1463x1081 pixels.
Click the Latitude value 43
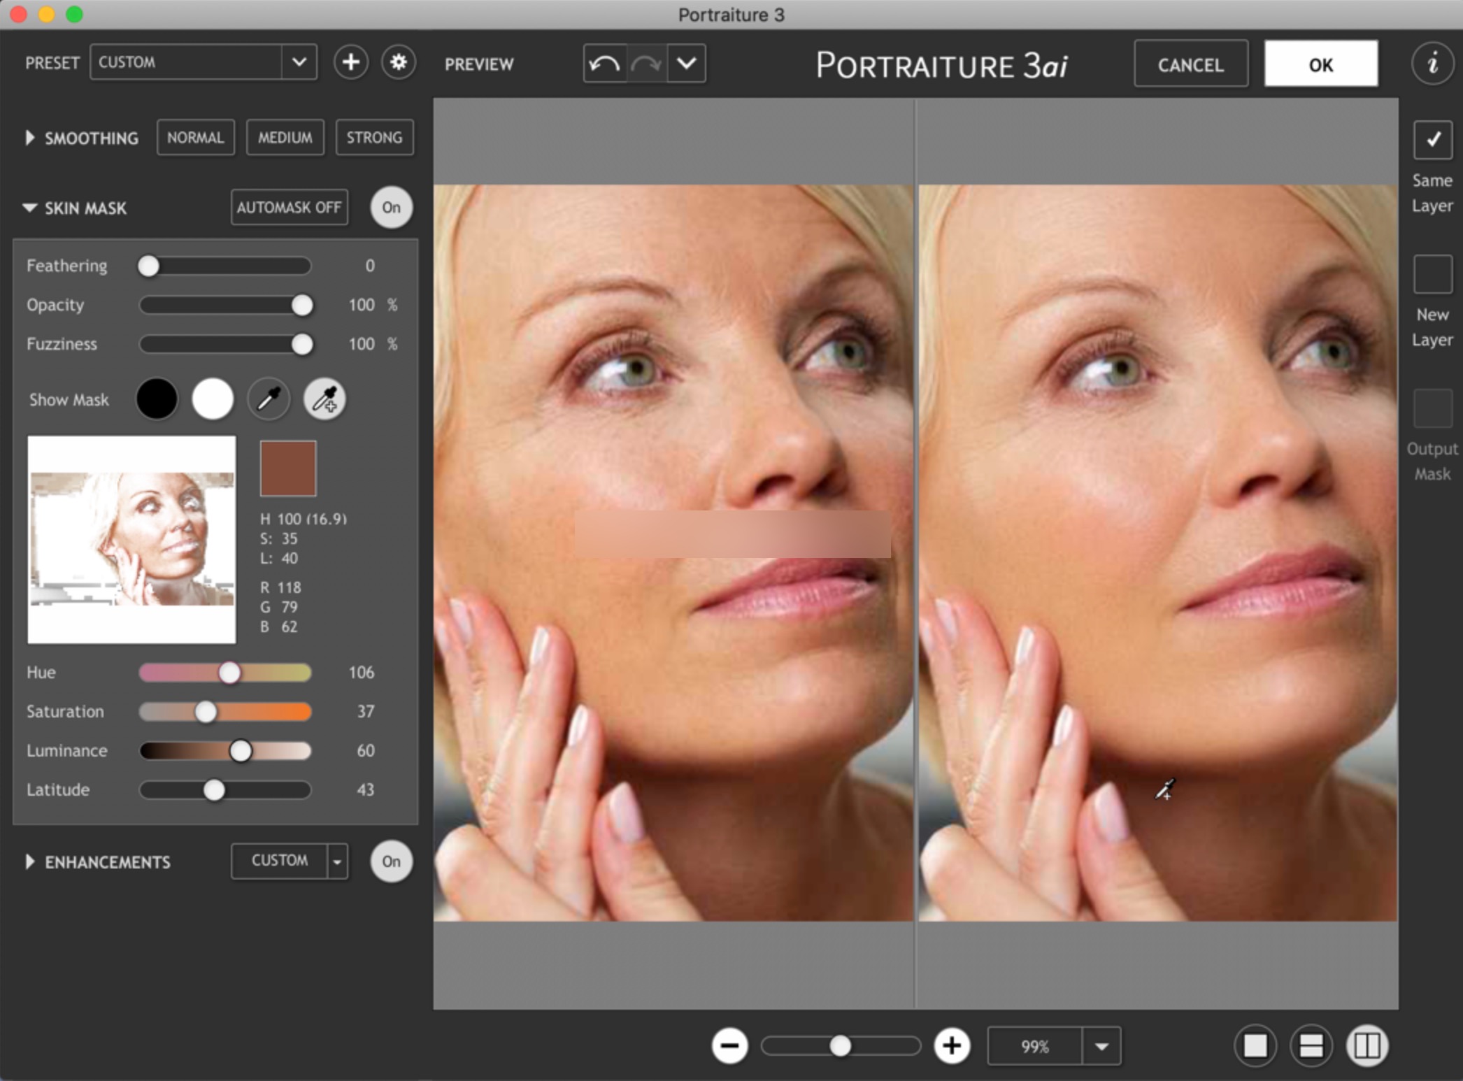coord(366,789)
